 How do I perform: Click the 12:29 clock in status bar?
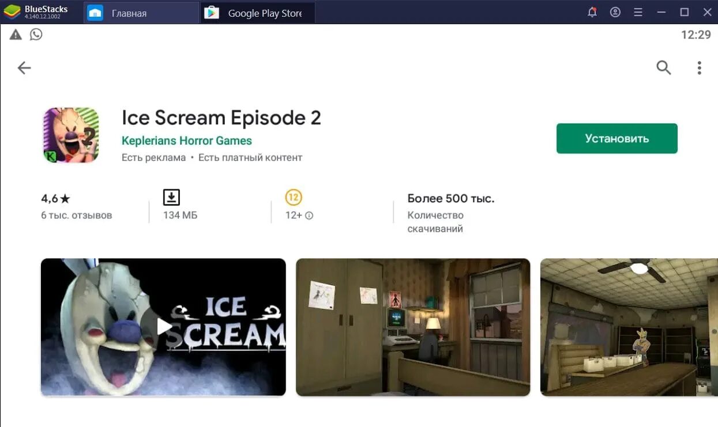(x=696, y=35)
